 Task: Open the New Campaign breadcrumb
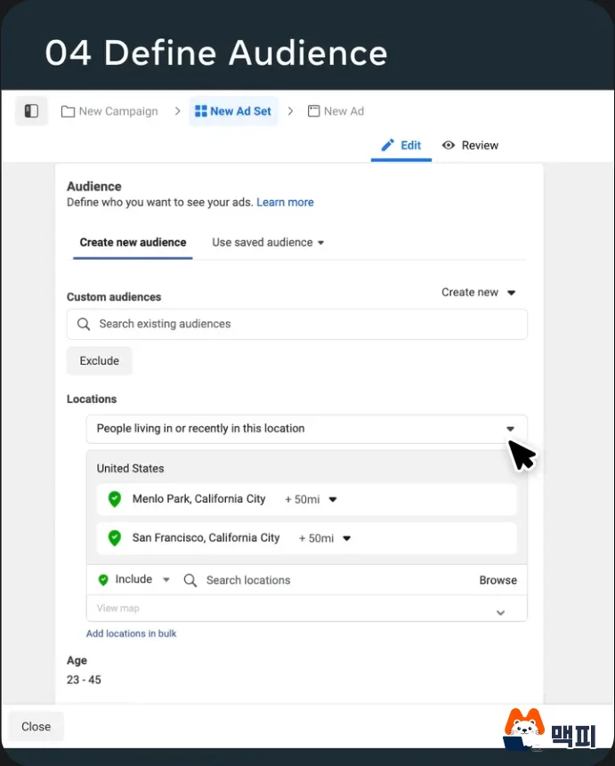pos(109,111)
